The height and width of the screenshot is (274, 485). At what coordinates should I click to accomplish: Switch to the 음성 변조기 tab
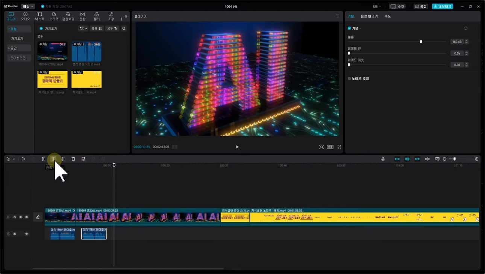369,16
